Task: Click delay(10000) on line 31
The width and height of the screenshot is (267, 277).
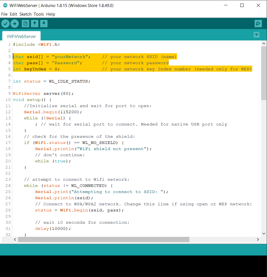Action: point(52,228)
